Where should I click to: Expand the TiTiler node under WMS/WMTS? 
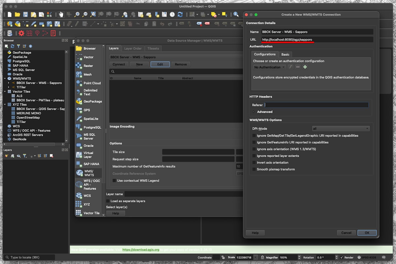point(9,87)
